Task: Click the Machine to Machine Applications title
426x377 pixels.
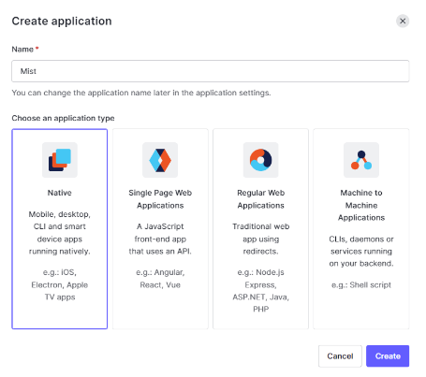Action: tap(361, 205)
